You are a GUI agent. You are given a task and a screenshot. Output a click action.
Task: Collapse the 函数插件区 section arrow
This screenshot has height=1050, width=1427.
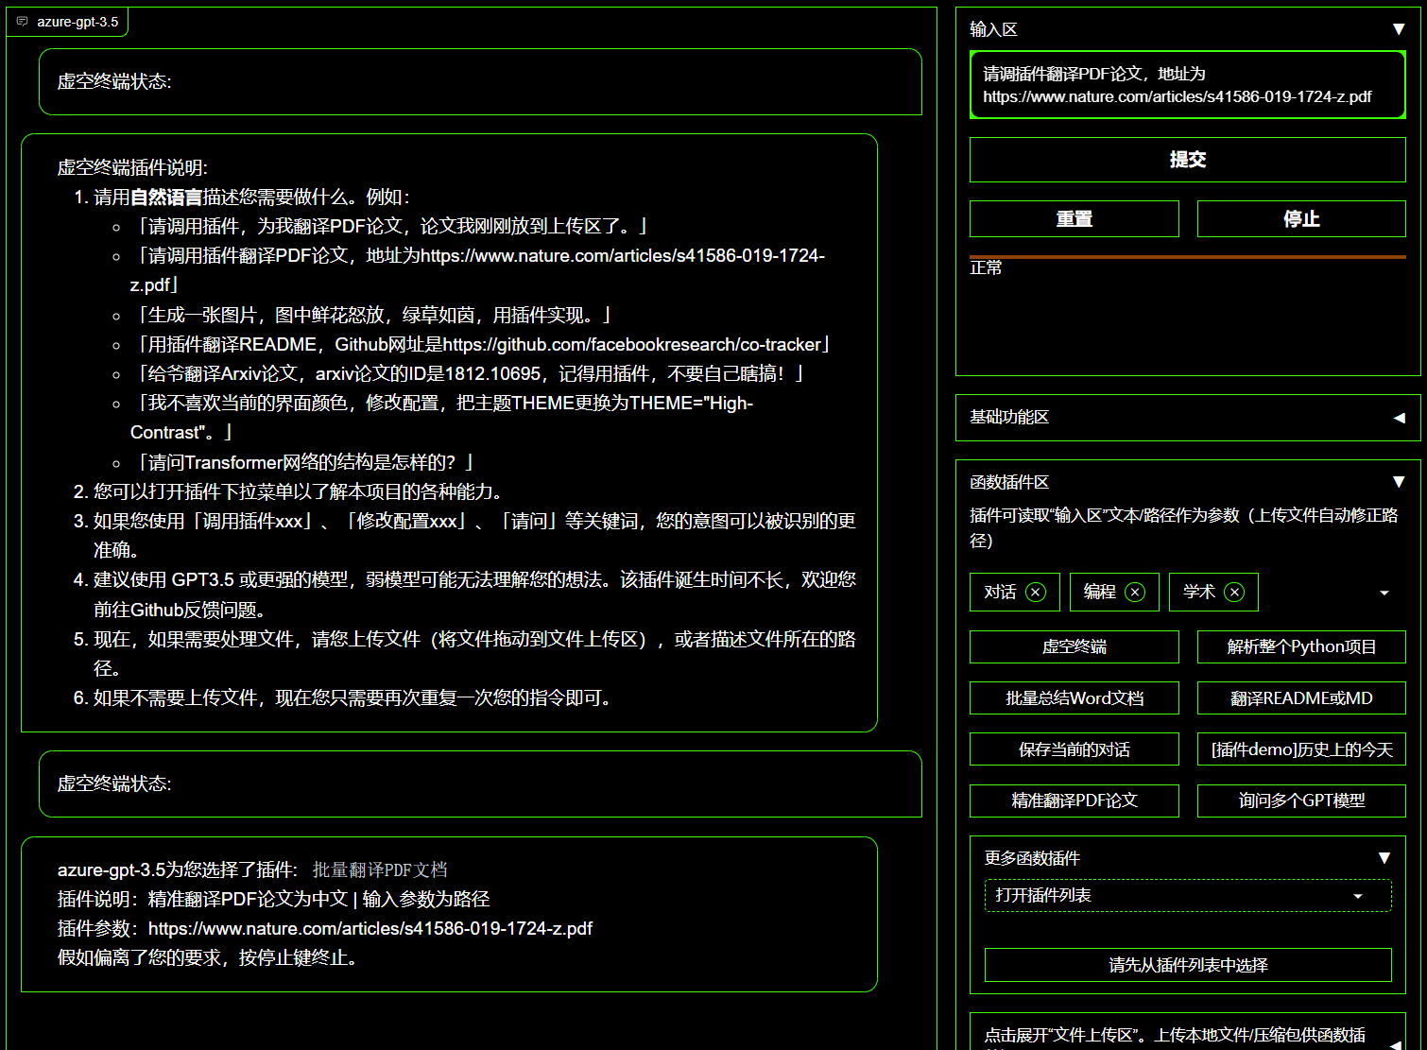[1399, 482]
